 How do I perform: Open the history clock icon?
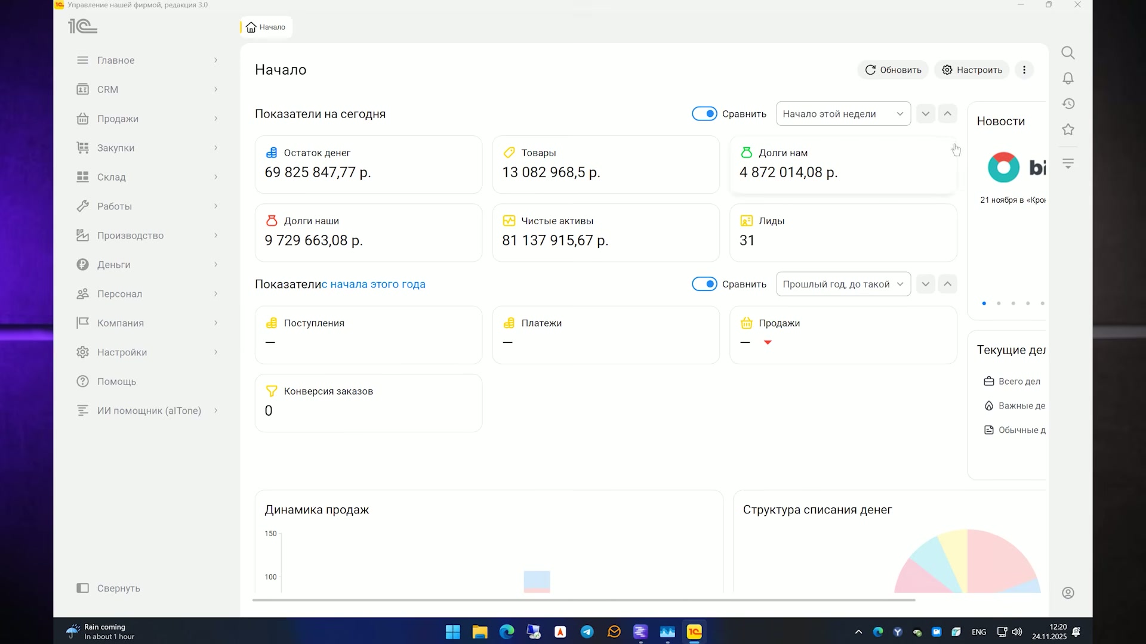[x=1068, y=104]
